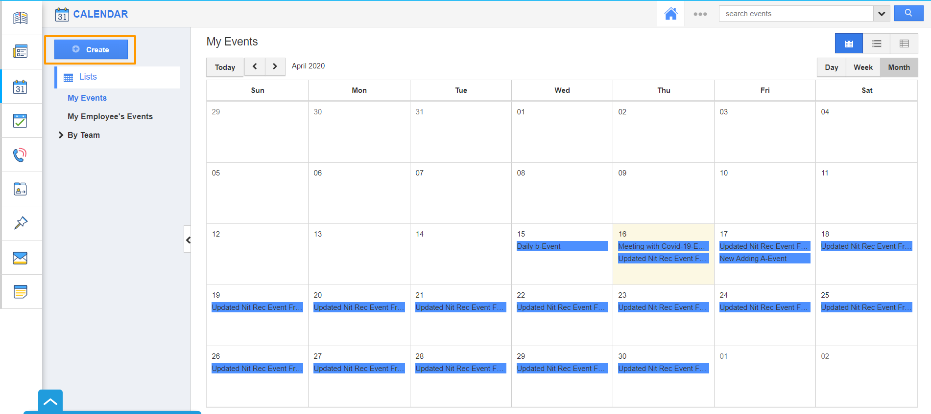The image size is (931, 414).
Task: Open the Pin icon in the left sidebar
Action: click(20, 223)
